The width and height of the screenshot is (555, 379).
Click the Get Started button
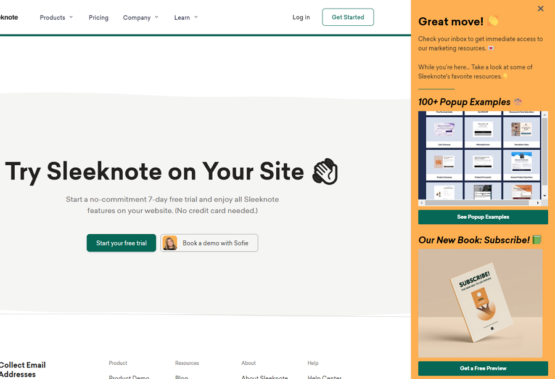[348, 17]
